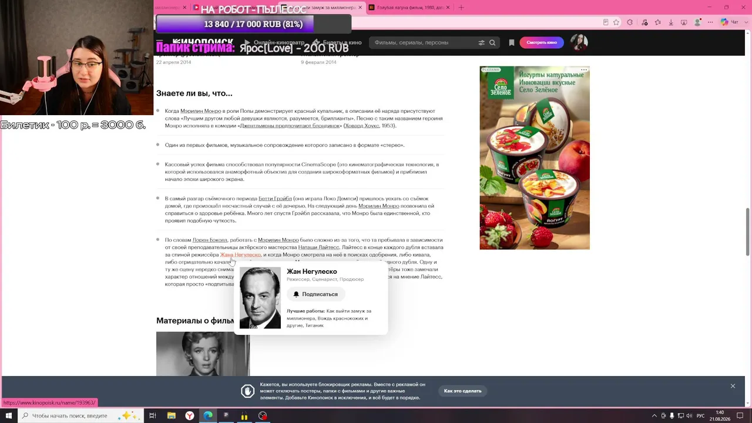Open Жан Негулеско portrait photo in popup
752x423 pixels.
(260, 298)
